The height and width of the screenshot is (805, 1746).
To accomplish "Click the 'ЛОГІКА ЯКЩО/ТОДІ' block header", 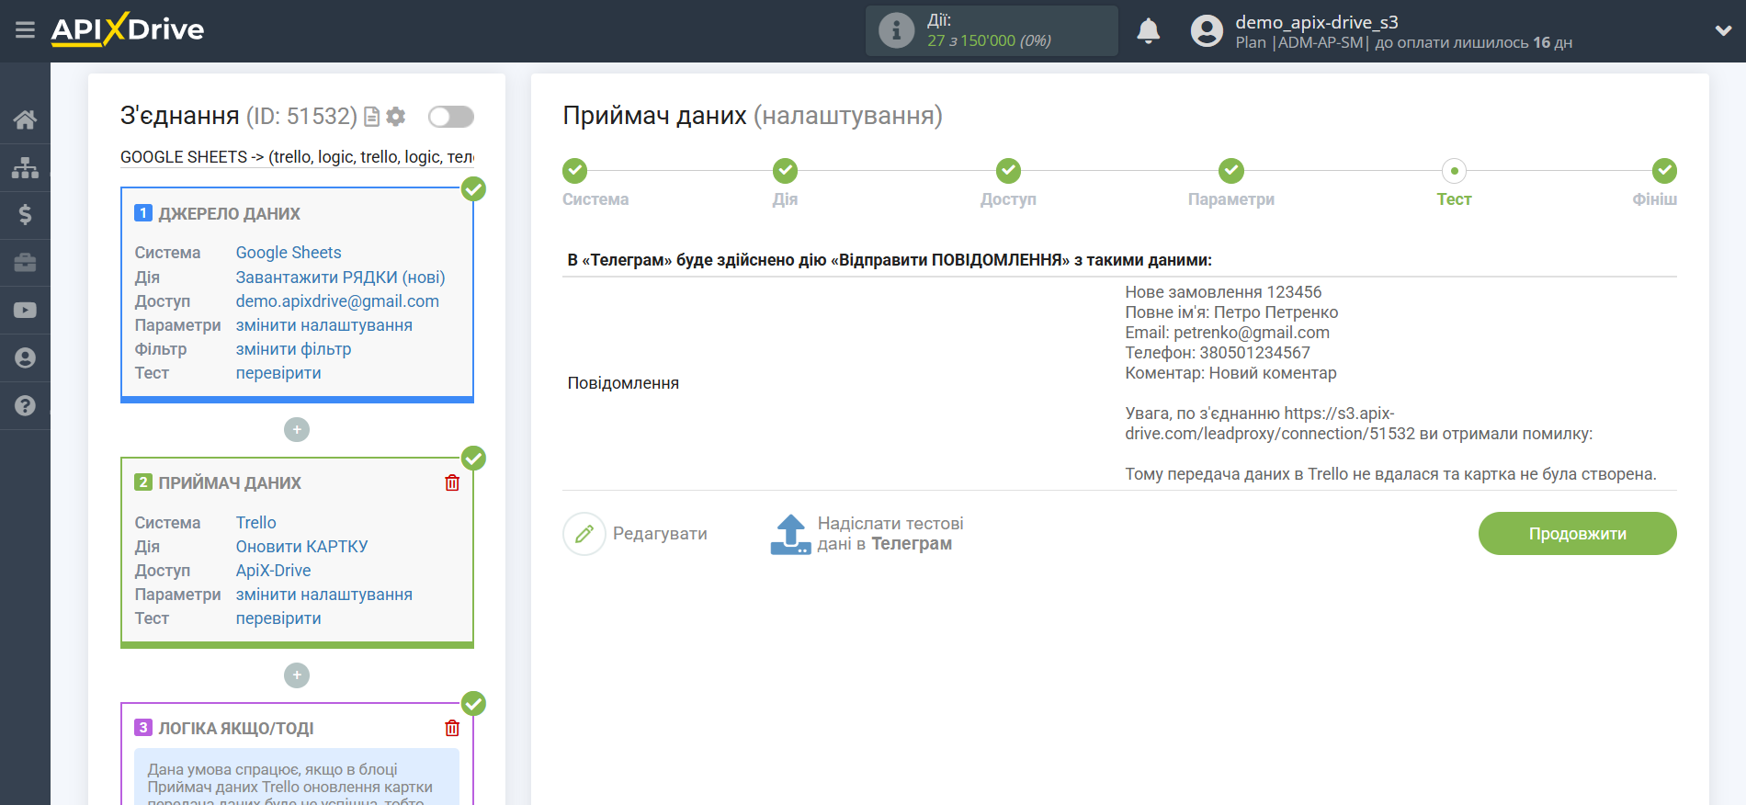I will [x=236, y=729].
